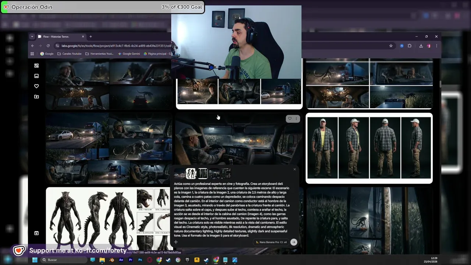Open the Google Gemini bookmark

tap(129, 54)
